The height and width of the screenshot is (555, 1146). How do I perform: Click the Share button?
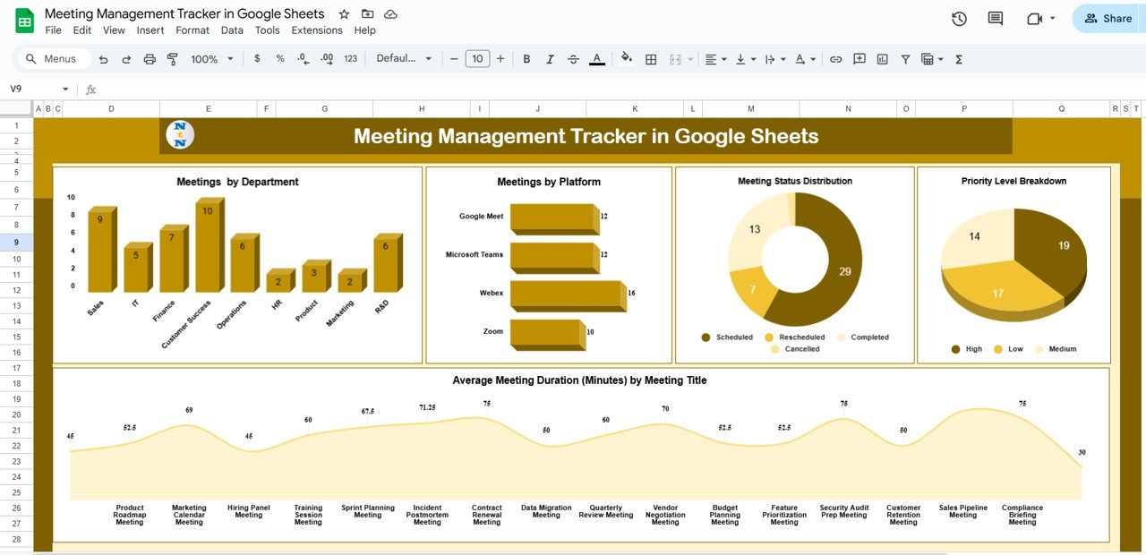(x=1110, y=18)
